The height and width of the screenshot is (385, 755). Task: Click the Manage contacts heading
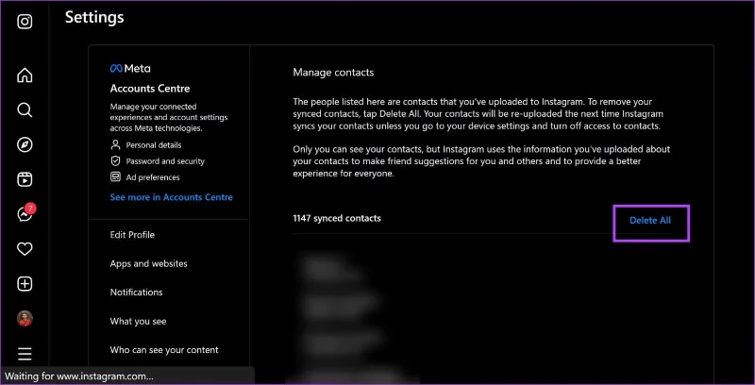[333, 73]
